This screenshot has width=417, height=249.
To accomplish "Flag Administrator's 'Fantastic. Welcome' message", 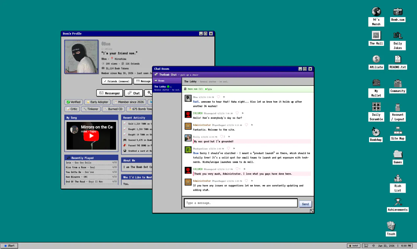I will (252, 125).
